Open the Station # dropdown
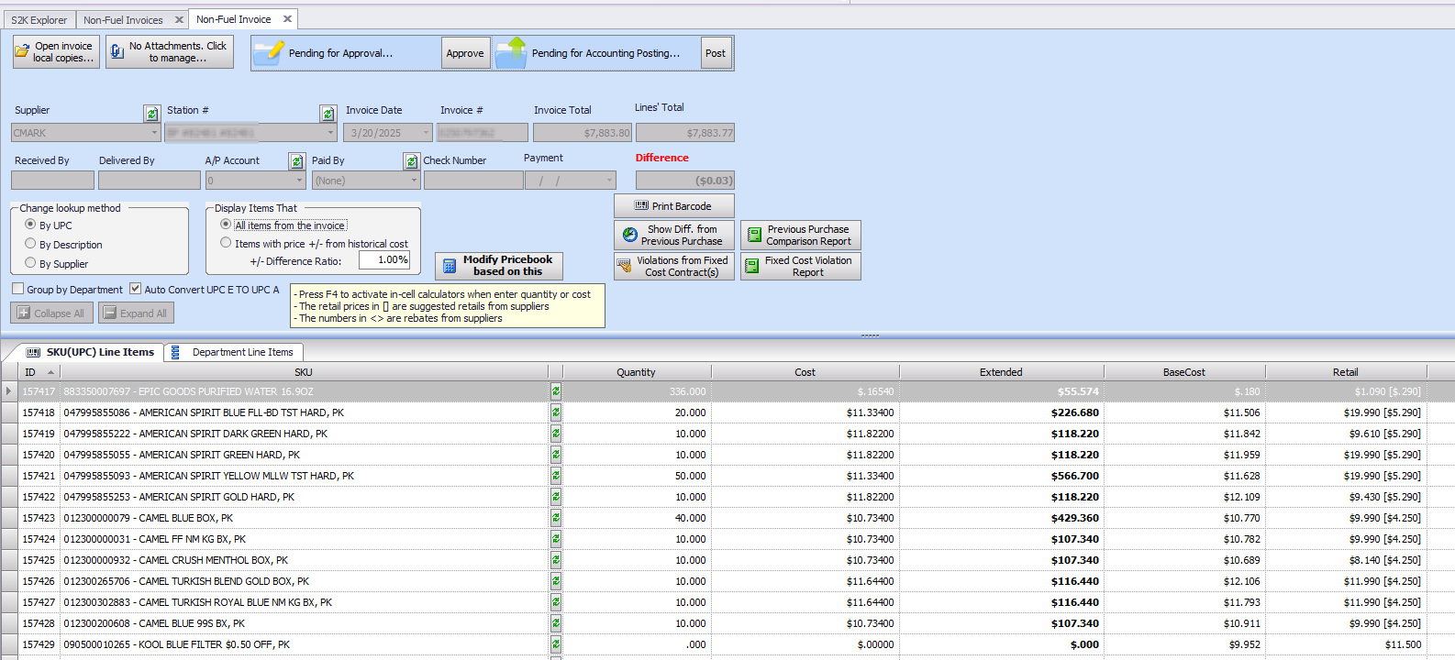Viewport: 1455px width, 660px height. coord(331,133)
